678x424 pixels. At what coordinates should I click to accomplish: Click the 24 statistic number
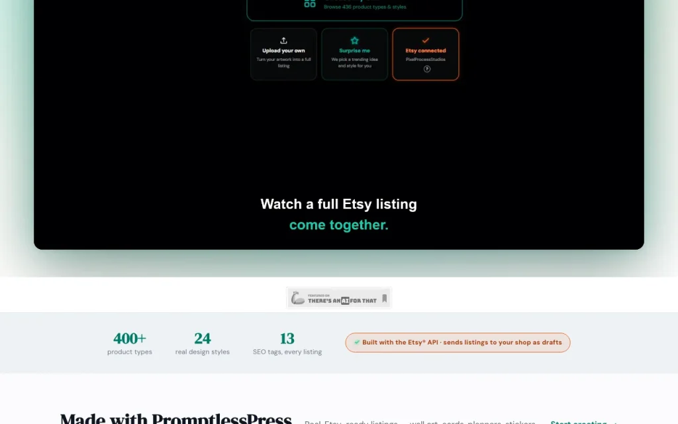[203, 338]
